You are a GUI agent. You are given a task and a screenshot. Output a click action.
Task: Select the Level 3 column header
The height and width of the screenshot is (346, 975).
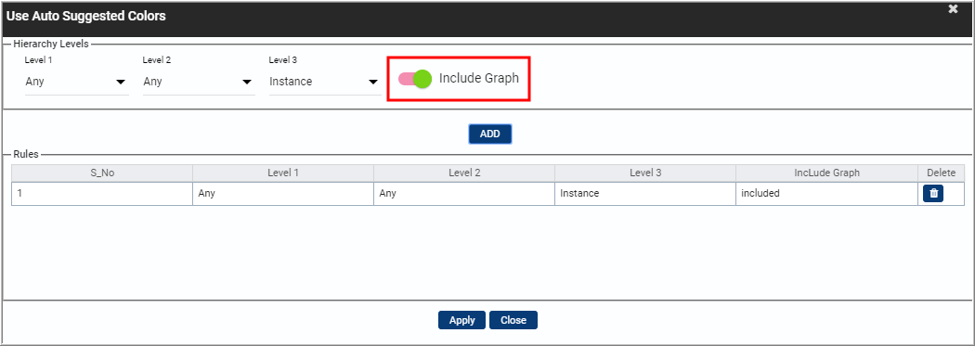pos(645,173)
